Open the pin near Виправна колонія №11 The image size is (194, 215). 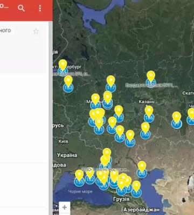(x=151, y=79)
